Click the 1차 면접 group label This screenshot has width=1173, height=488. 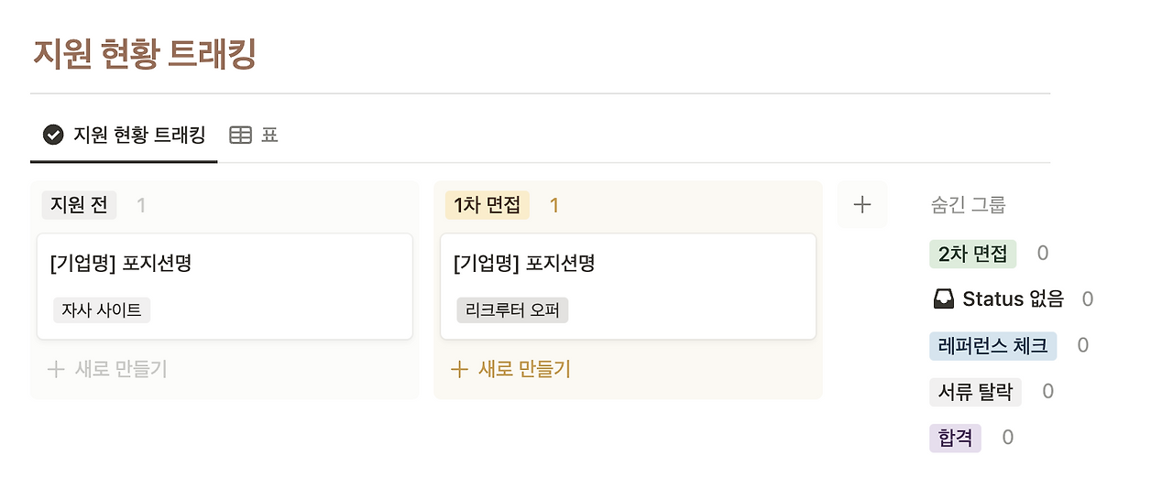coord(487,205)
